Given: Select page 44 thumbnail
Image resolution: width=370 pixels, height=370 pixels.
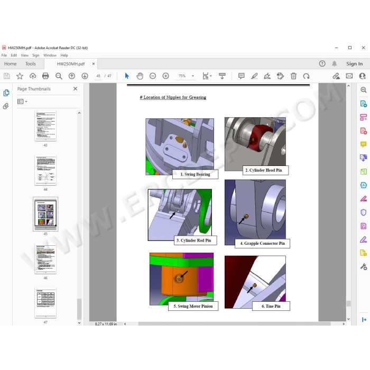Looking at the screenshot, I should [x=45, y=170].
